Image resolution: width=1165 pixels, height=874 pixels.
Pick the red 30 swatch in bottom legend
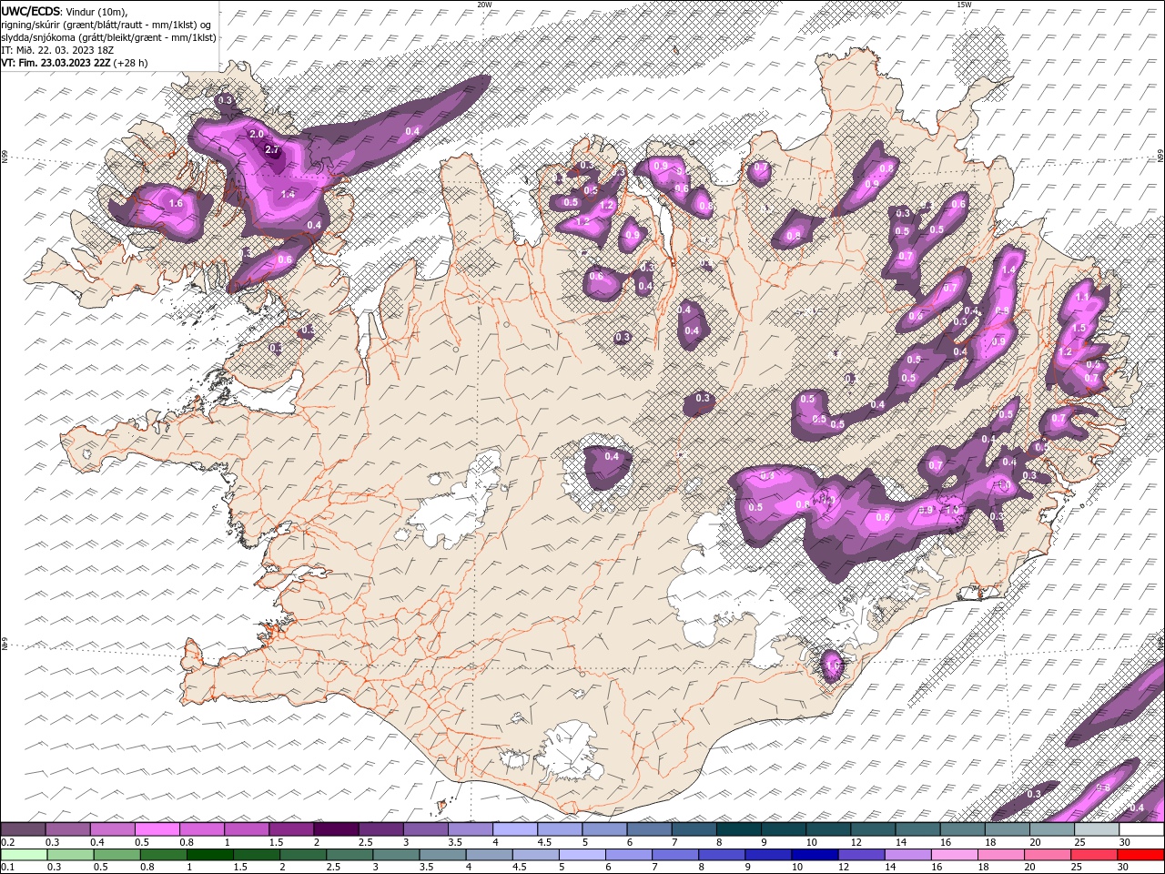pos(1140,855)
